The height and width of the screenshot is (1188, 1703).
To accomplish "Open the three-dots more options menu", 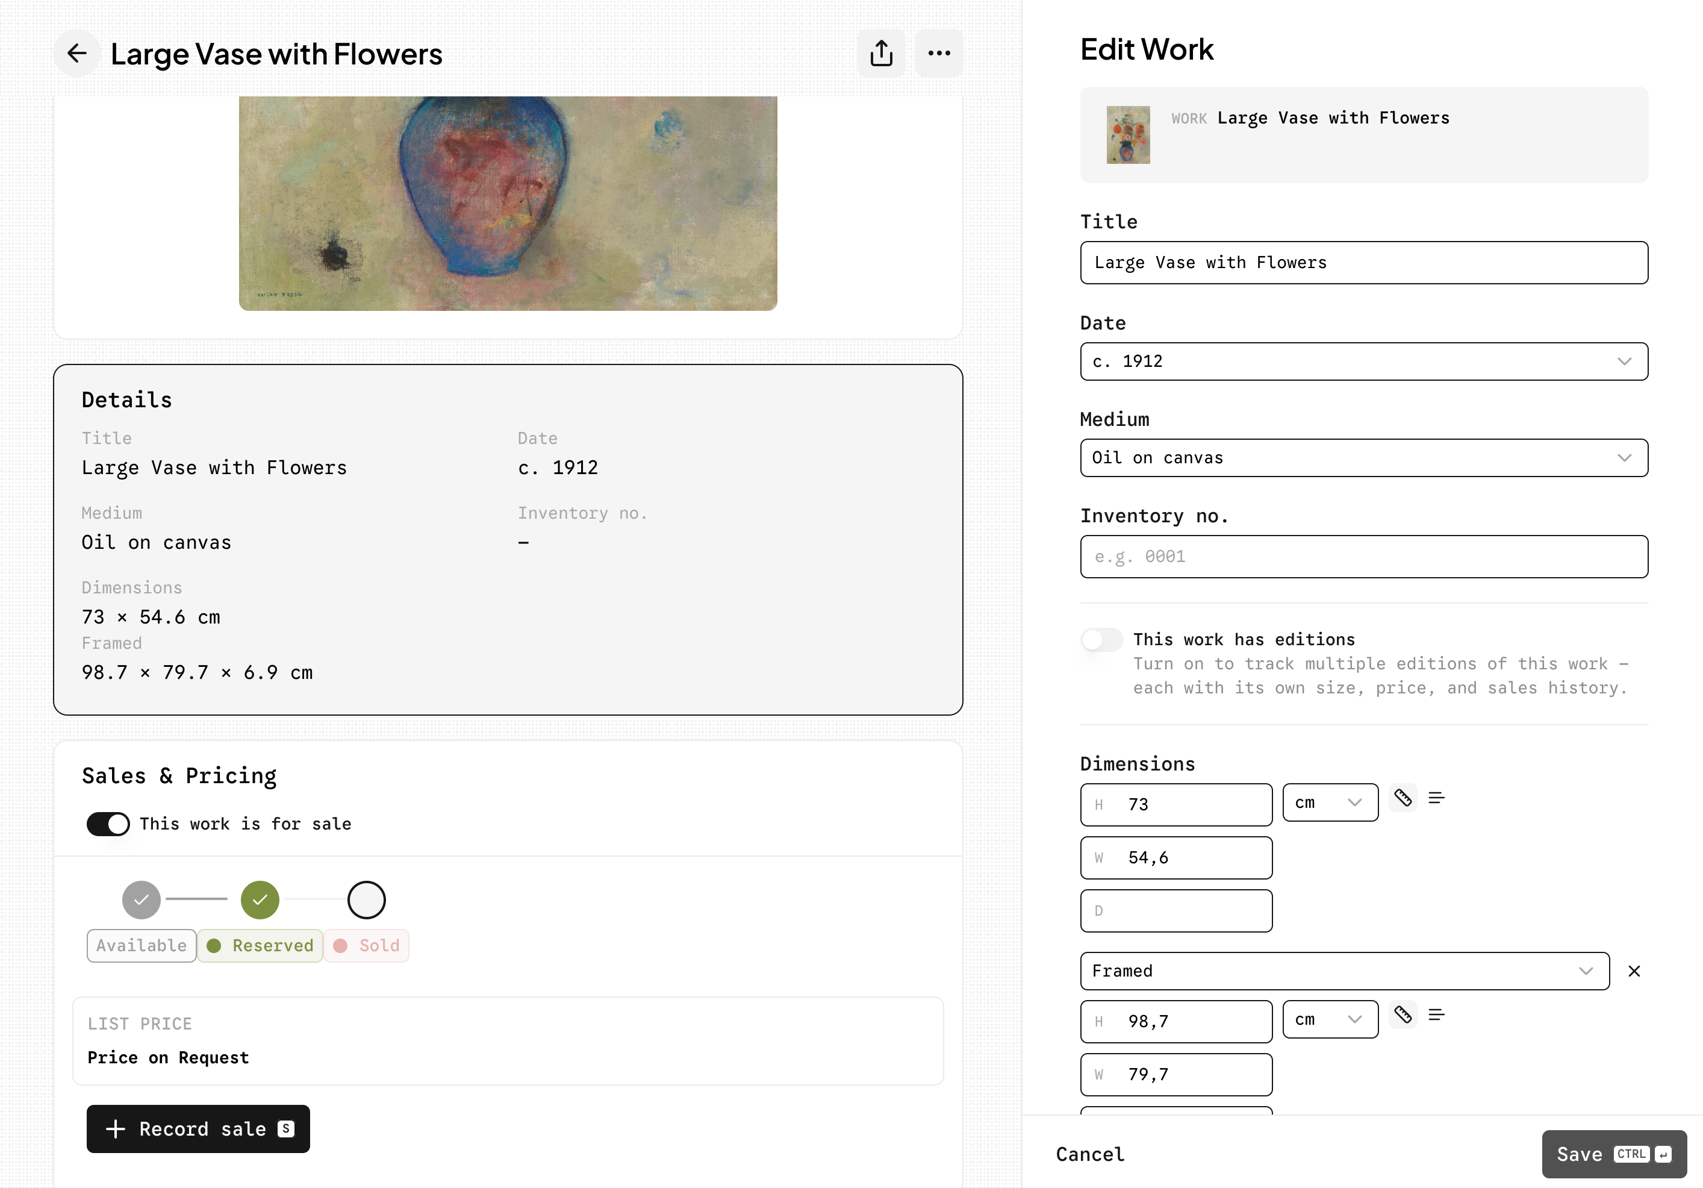I will coord(939,54).
